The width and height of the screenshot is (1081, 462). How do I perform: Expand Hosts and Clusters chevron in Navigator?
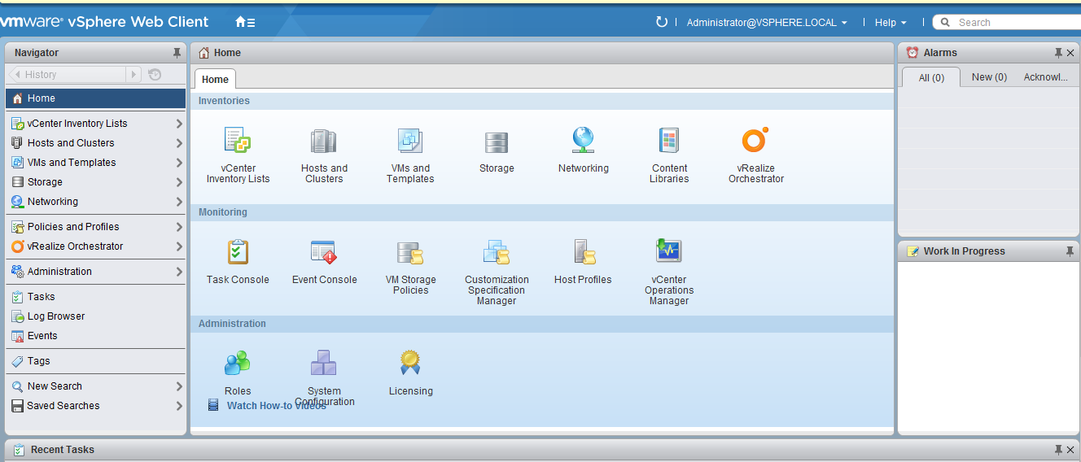179,143
